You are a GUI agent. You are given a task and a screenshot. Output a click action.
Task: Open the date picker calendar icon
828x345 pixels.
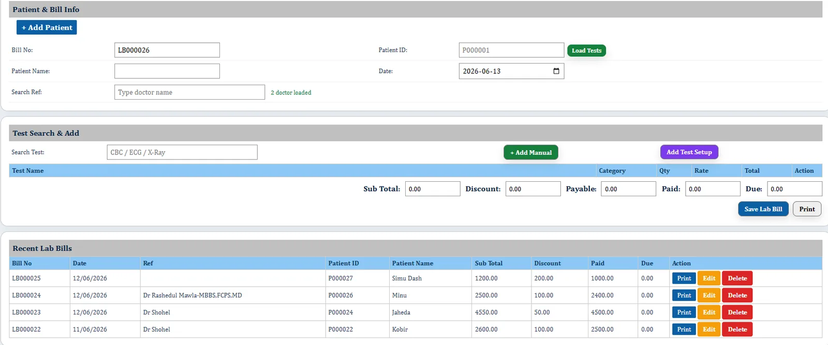[556, 71]
